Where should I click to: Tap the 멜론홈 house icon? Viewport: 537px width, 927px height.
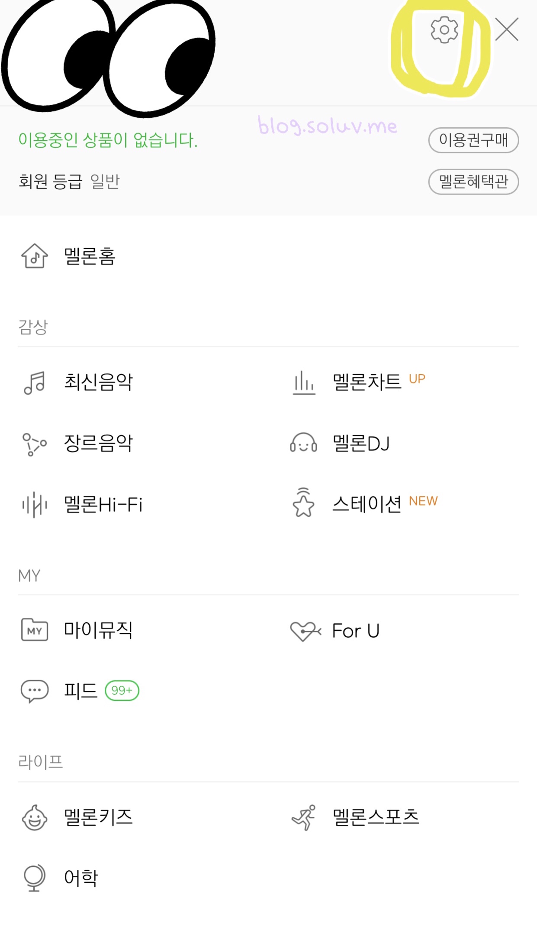point(35,256)
